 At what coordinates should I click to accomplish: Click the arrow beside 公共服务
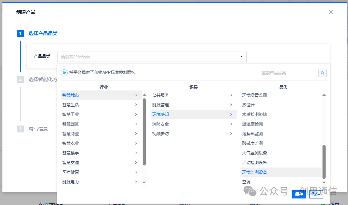click(x=231, y=95)
